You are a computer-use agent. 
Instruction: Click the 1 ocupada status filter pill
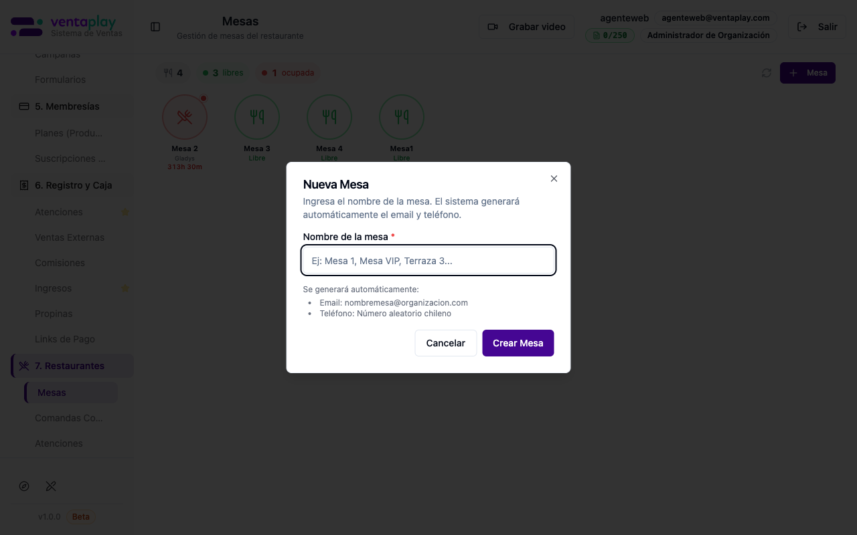288,72
